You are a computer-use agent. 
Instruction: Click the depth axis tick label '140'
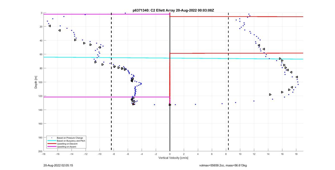click(40, 110)
